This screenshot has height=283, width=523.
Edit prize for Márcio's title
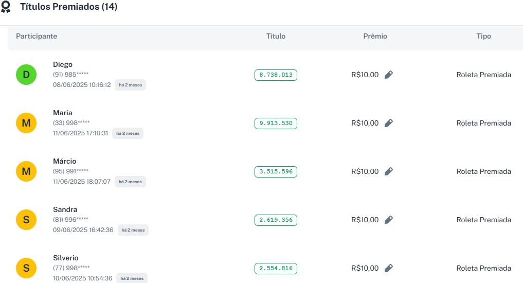(x=389, y=171)
